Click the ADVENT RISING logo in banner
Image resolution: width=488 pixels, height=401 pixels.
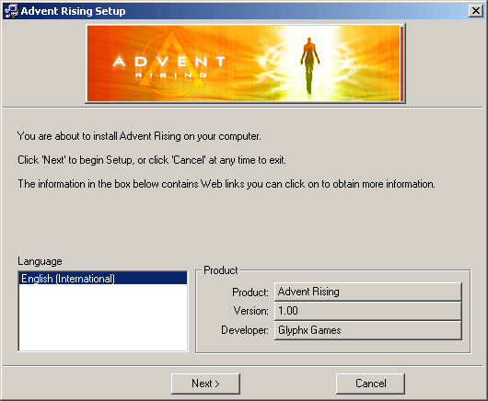[x=169, y=66]
